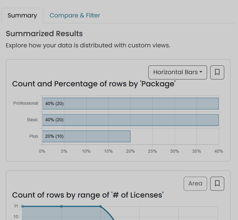Click the middle data point on area chart
The image size is (238, 220).
pos(62,206)
